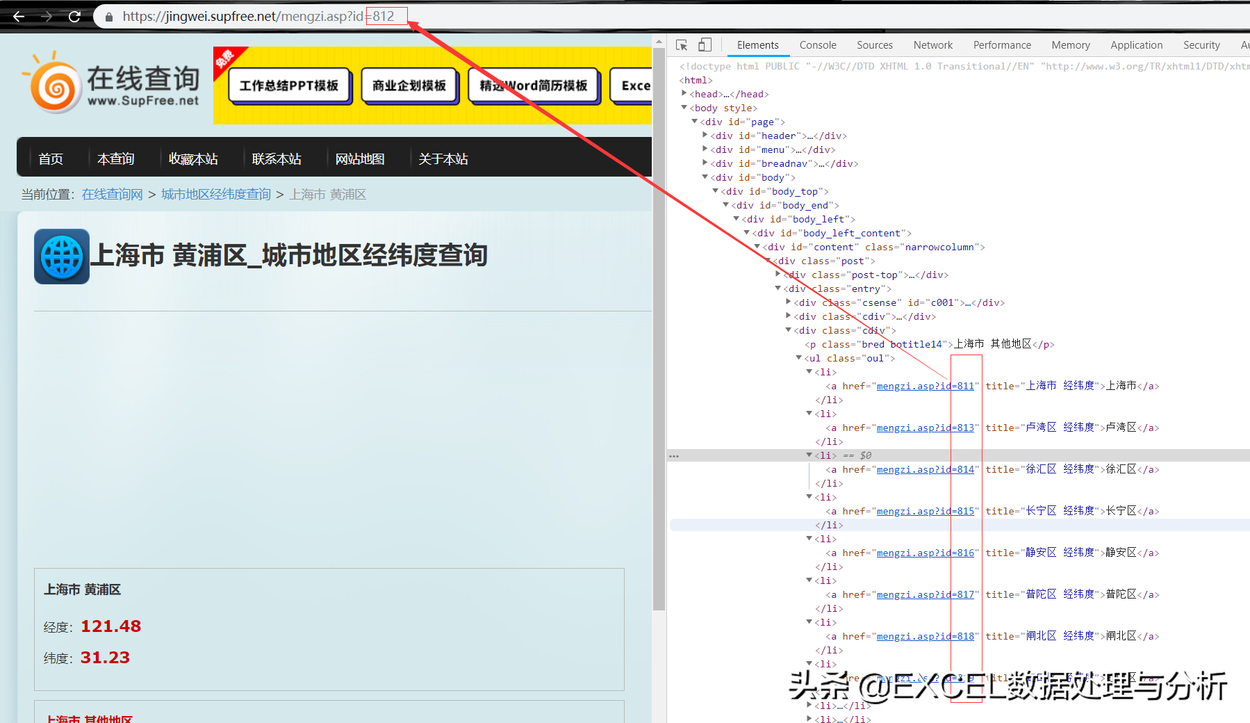Collapse the div id="page" node

pos(695,122)
